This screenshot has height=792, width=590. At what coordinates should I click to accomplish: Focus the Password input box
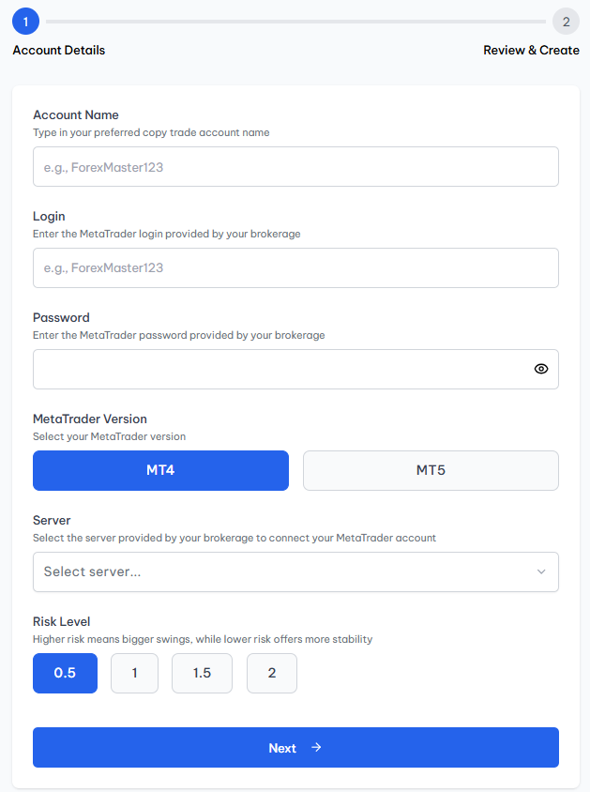point(281,369)
